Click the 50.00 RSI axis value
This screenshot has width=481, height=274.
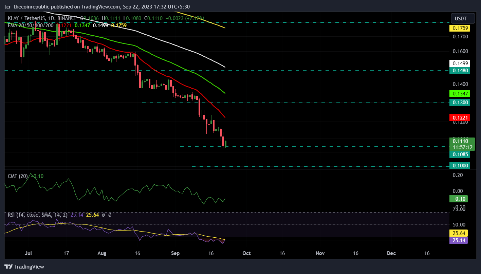pos(459,225)
